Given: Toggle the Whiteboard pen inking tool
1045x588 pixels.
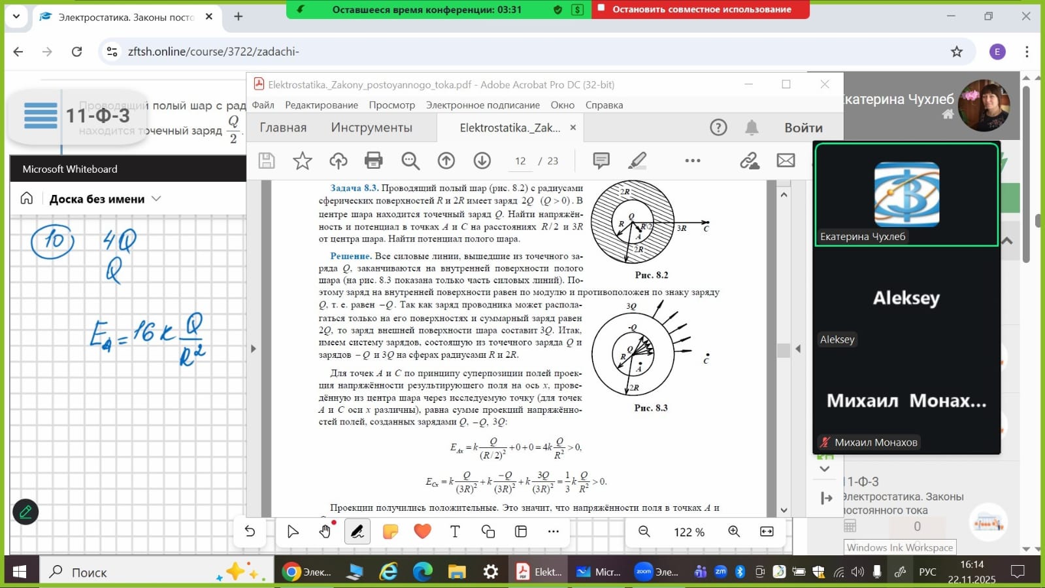Looking at the screenshot, I should pos(357,531).
